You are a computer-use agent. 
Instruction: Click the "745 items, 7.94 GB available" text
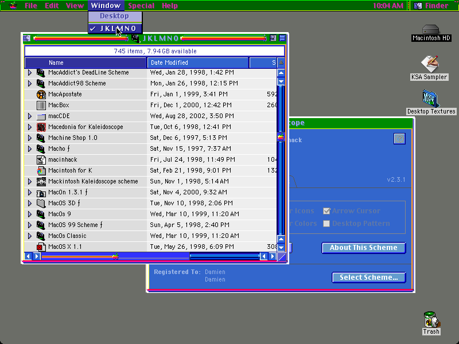click(x=155, y=51)
